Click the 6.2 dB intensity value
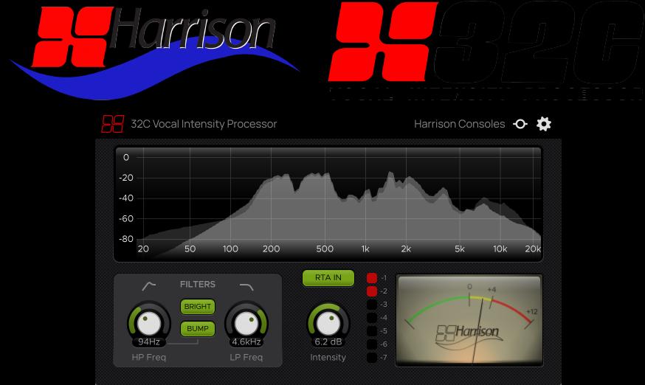645x385 pixels. (x=328, y=342)
